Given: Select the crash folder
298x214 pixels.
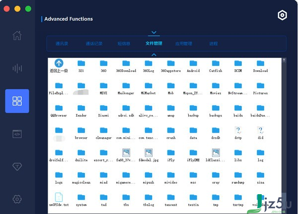Looking at the screenshot, I should pos(171,133).
